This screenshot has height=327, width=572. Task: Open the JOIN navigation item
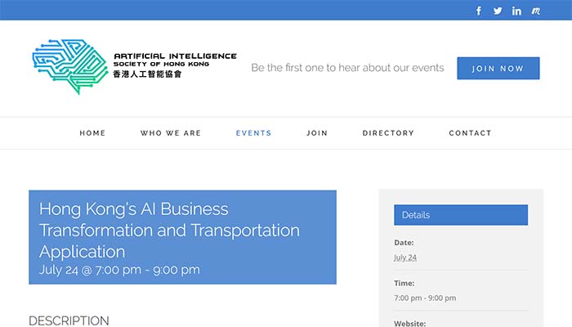pos(317,133)
